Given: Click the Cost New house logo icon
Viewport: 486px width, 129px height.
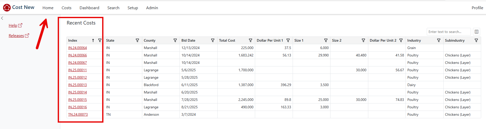Looking at the screenshot, I should pyautogui.click(x=7, y=8).
